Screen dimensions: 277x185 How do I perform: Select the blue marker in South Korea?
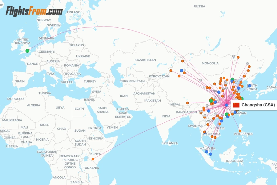(249, 86)
